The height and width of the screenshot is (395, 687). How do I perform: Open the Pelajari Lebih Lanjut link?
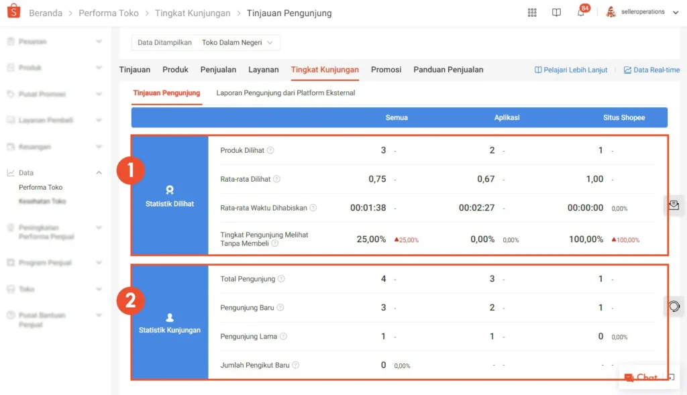(x=571, y=69)
